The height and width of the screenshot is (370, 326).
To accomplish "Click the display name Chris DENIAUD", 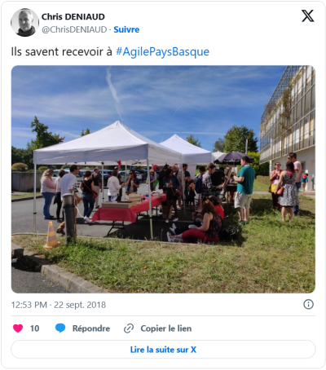I will (73, 17).
